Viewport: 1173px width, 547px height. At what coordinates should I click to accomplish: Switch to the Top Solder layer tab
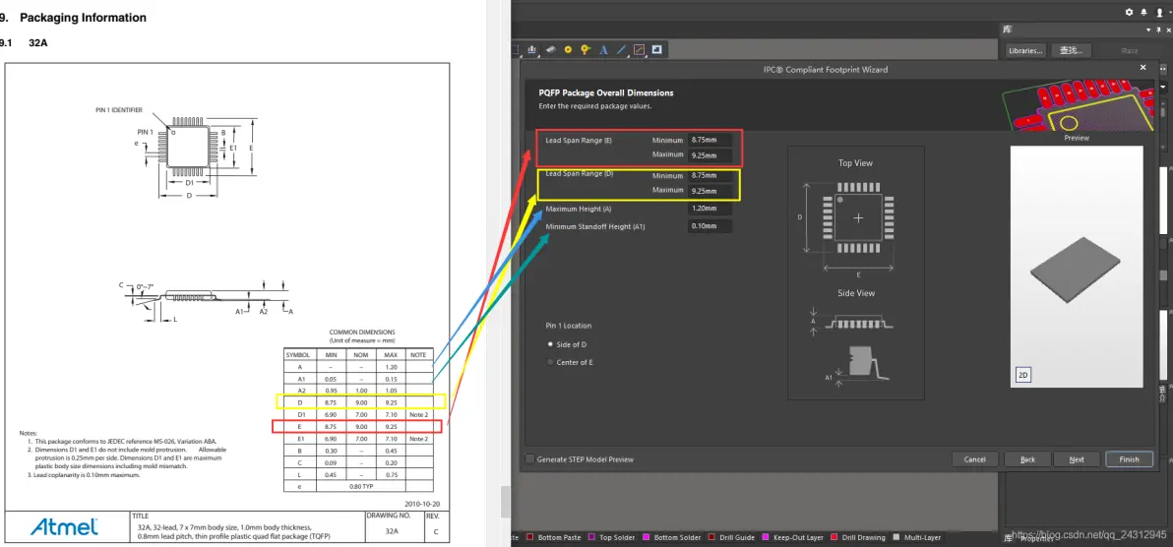(613, 537)
